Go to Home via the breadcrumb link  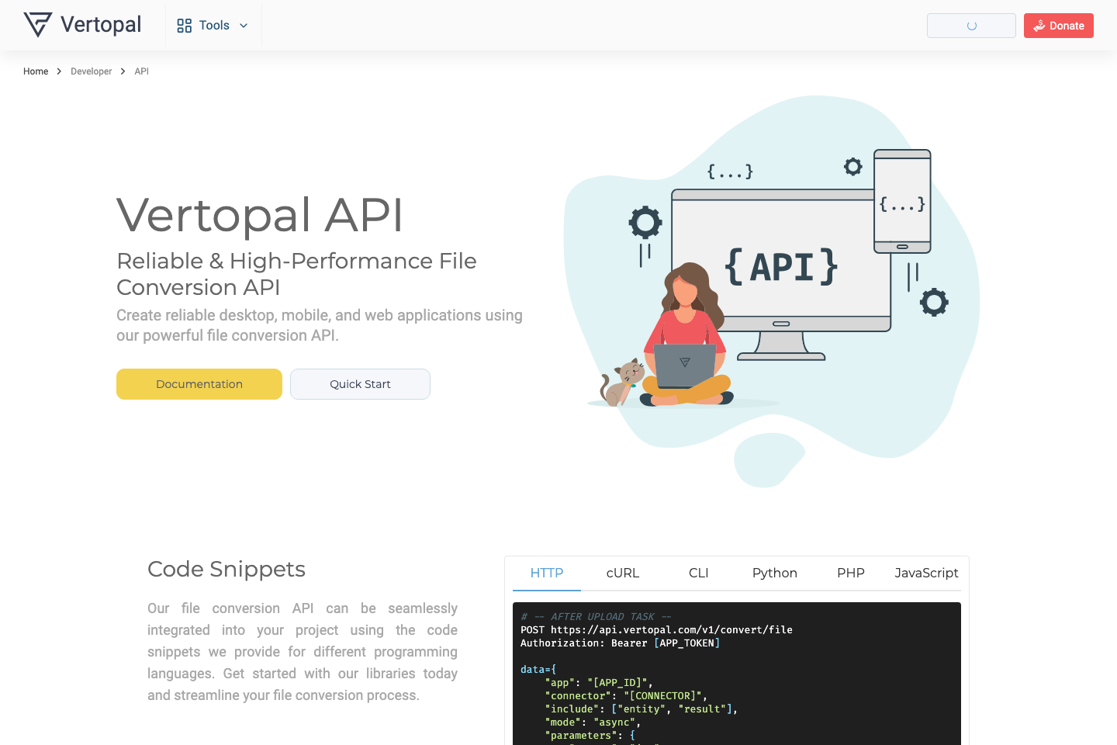pos(36,71)
